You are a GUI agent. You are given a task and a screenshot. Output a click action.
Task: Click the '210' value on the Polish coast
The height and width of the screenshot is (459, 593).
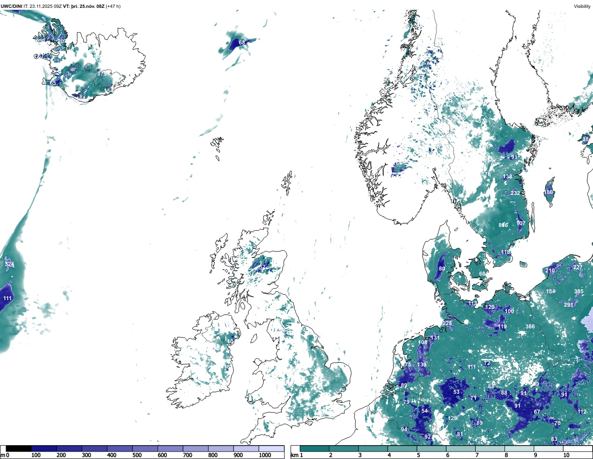point(550,270)
